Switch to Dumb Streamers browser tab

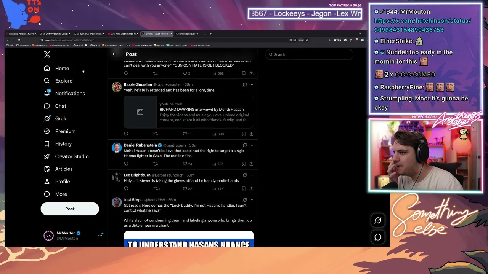123,34
